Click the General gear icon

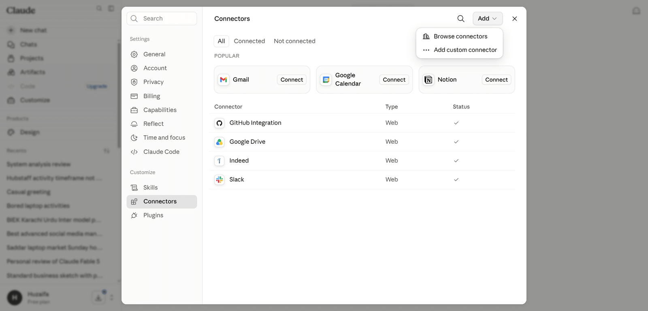[x=134, y=54]
